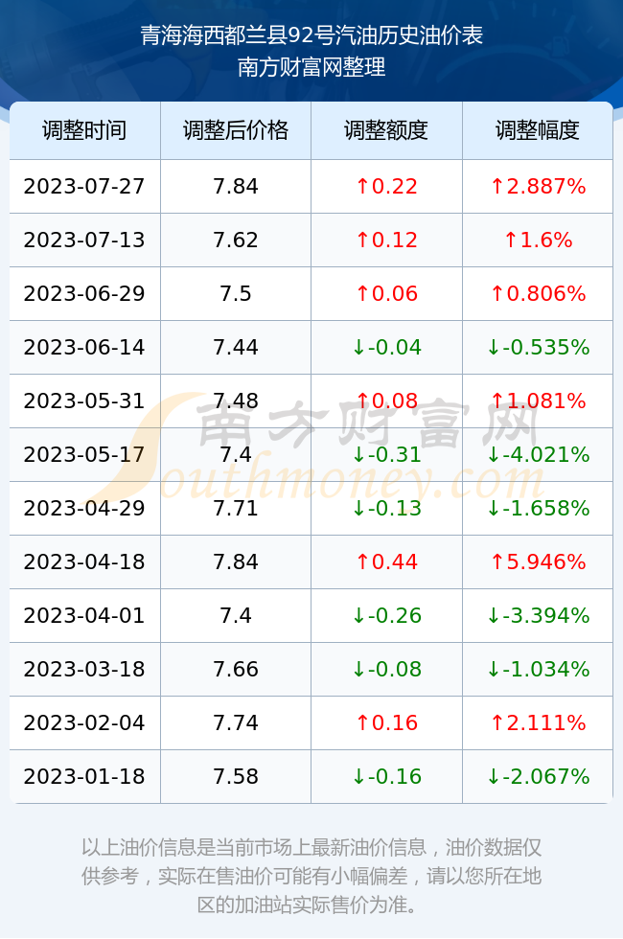The height and width of the screenshot is (939, 623).
Task: Click the green ↓-0.04 amount
Action: click(386, 347)
